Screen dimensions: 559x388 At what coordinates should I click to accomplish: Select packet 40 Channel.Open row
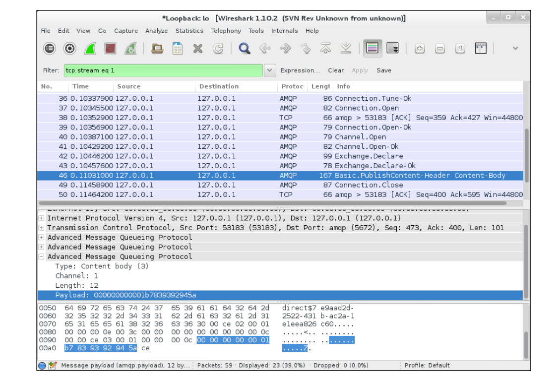coord(280,136)
